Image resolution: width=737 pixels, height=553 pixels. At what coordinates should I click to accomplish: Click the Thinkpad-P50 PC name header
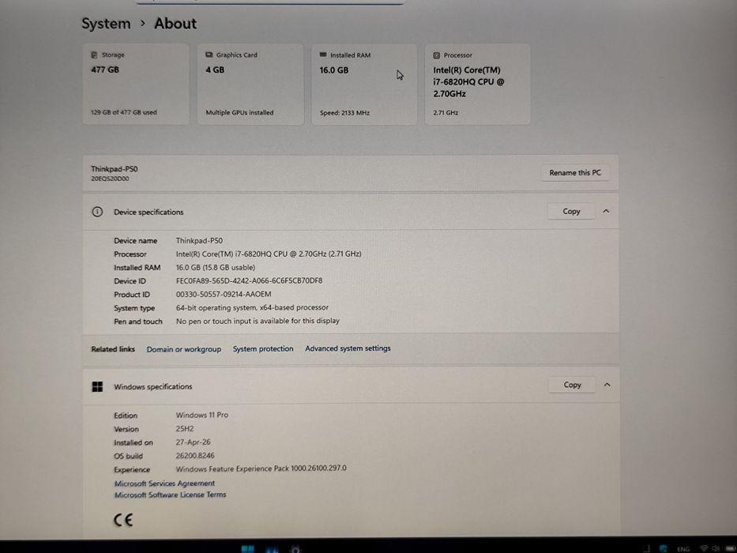click(x=115, y=169)
